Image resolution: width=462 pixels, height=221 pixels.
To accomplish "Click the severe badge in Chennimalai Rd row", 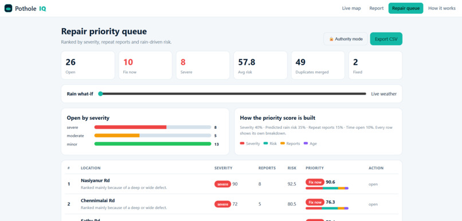I will tap(223, 204).
